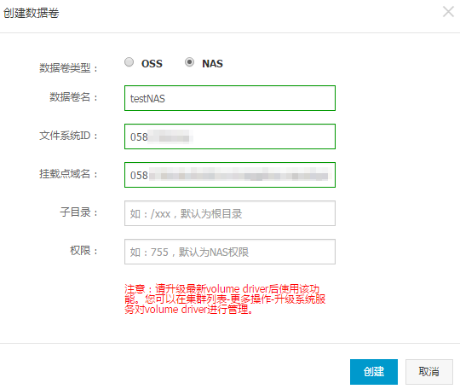Click the 数据卷类型 field label
The height and width of the screenshot is (389, 460).
68,68
